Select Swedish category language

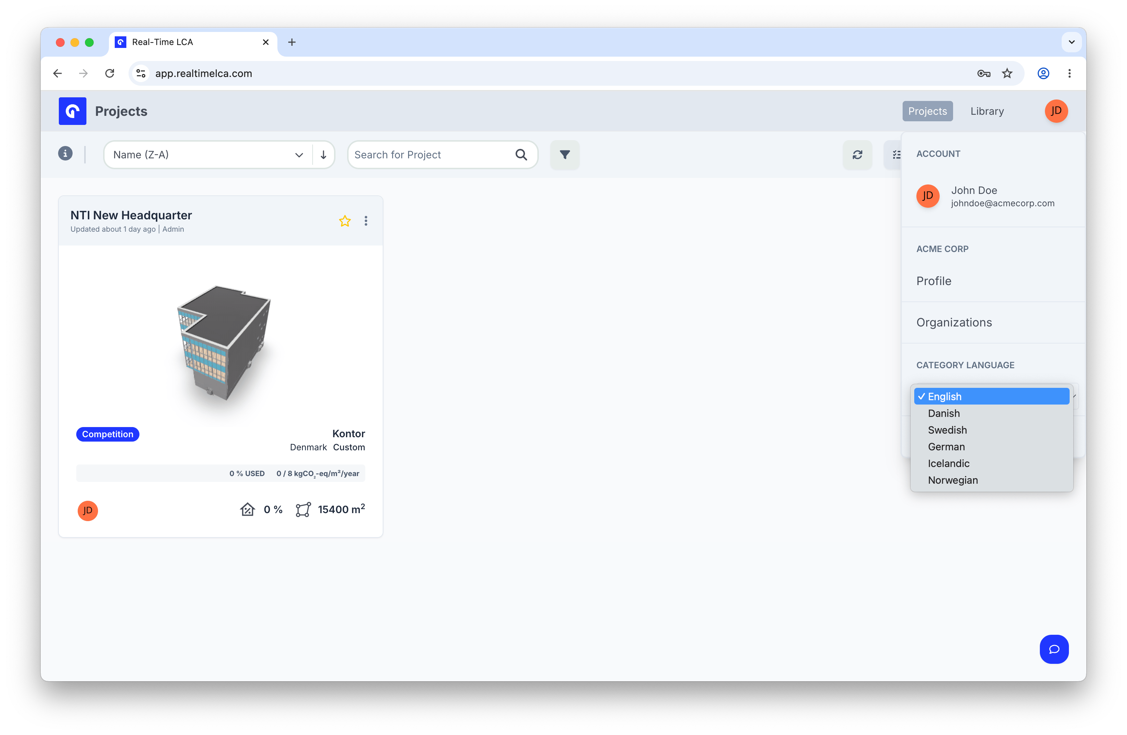992,430
